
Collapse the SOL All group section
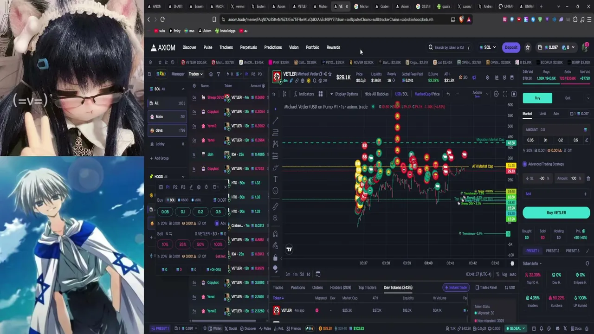(183, 89)
